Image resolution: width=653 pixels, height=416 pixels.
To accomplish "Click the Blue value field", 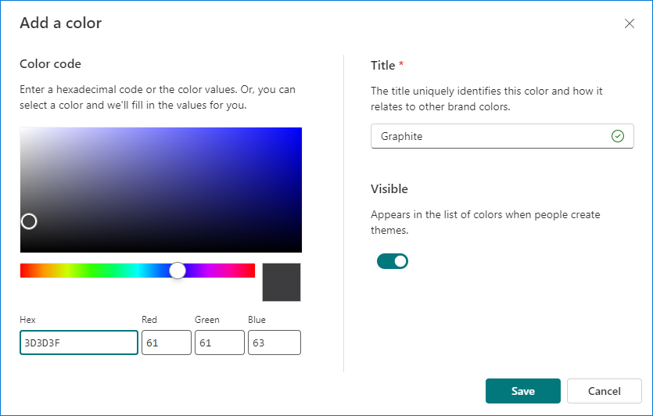I will point(274,342).
